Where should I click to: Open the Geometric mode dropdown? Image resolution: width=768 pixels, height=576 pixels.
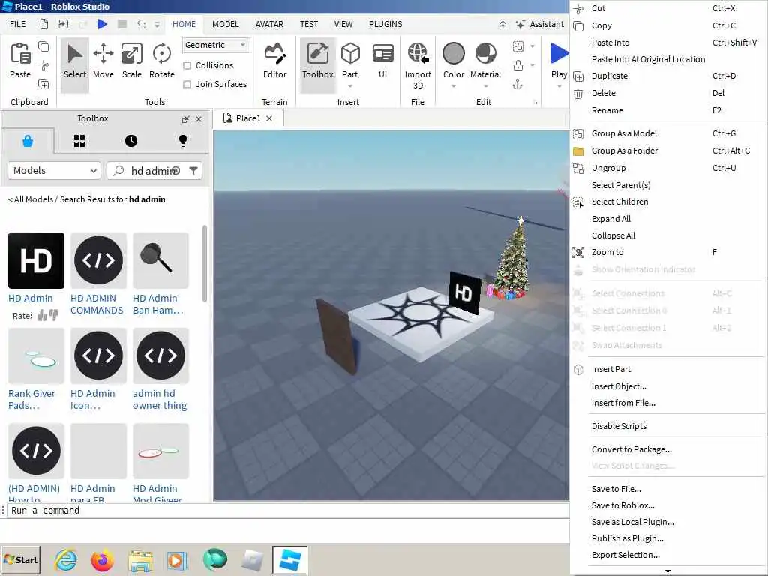coord(216,45)
